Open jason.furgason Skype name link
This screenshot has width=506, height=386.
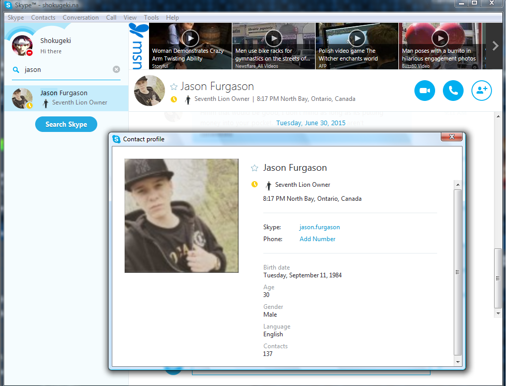(x=319, y=227)
